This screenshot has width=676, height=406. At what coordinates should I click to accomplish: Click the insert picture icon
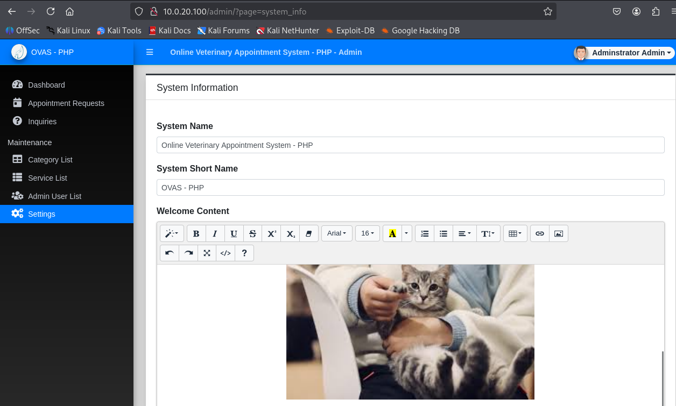558,233
